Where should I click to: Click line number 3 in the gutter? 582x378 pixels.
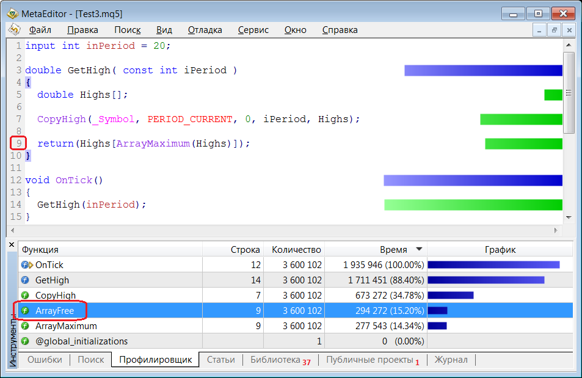coord(18,70)
